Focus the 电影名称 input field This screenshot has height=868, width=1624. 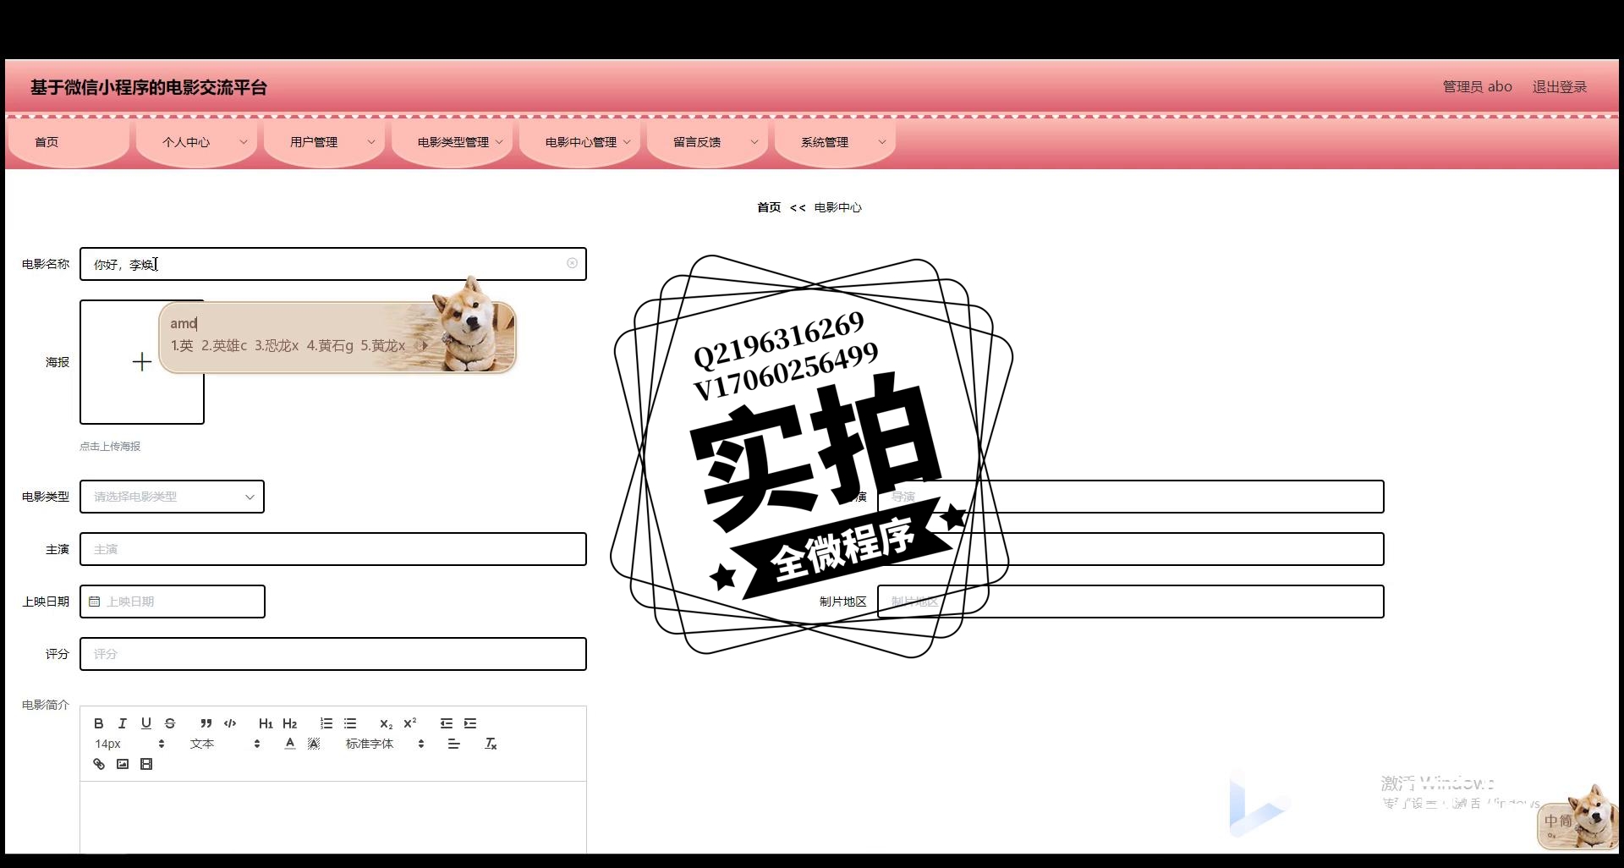pyautogui.click(x=333, y=264)
